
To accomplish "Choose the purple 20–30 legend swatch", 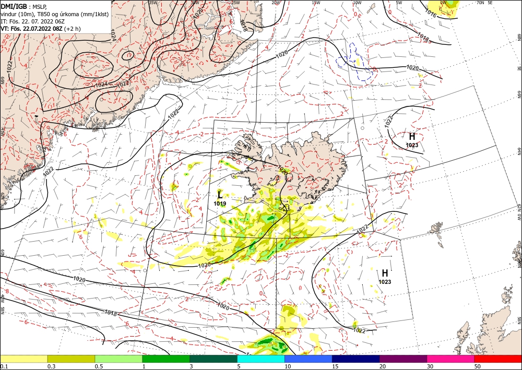I will pyautogui.click(x=403, y=359).
